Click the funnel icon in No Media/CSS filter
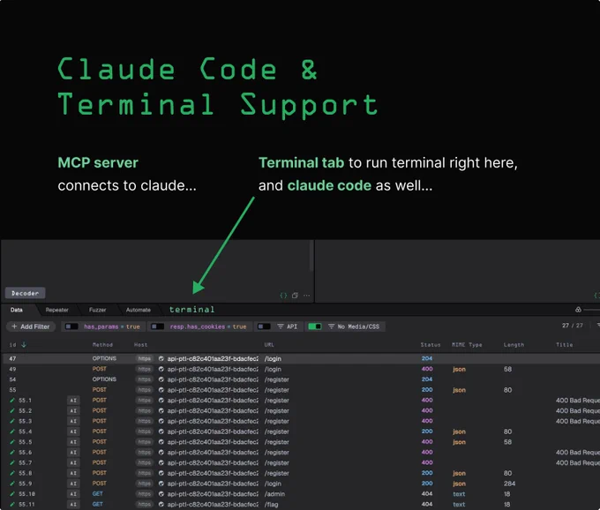This screenshot has height=510, width=600. point(332,326)
